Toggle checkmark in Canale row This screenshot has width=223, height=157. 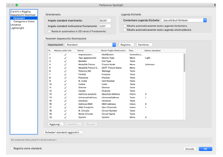[x=65, y=91]
